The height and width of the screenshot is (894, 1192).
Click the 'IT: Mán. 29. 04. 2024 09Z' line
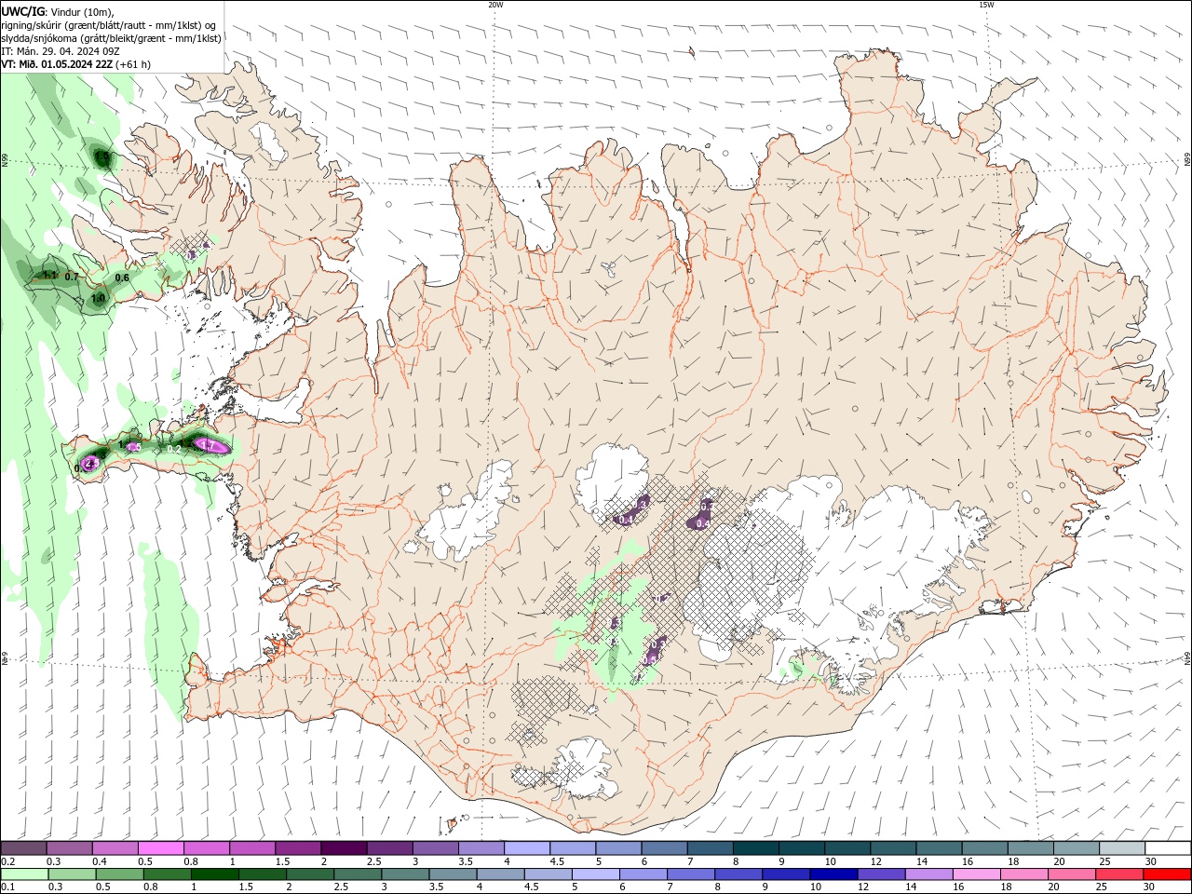point(61,51)
